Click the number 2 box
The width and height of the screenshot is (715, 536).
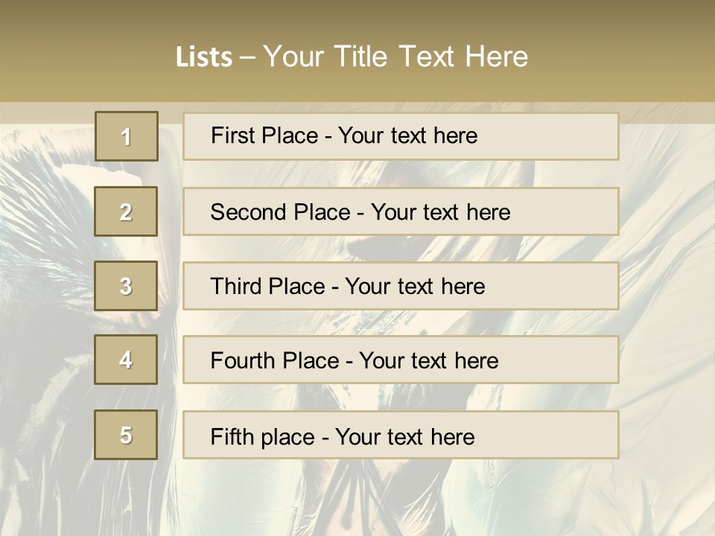pos(126,211)
